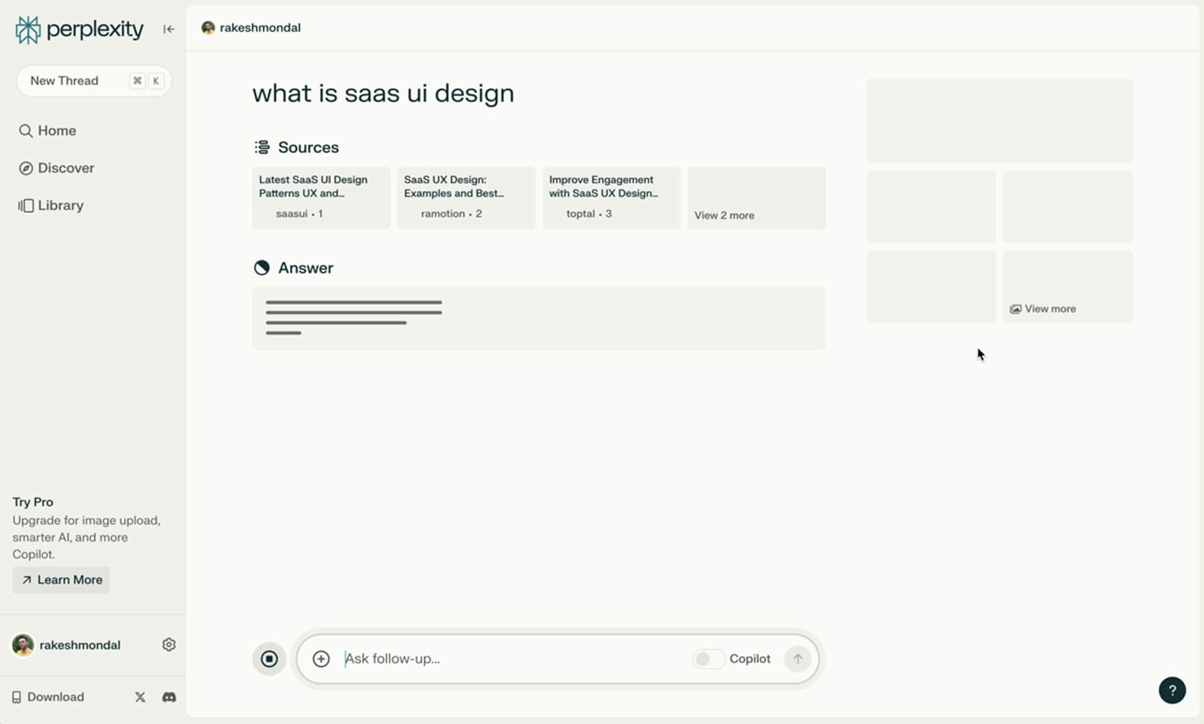Open the Library section
This screenshot has width=1204, height=724.
(60, 205)
